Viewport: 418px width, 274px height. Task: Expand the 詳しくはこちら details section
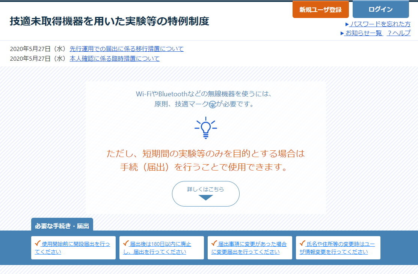click(x=205, y=193)
